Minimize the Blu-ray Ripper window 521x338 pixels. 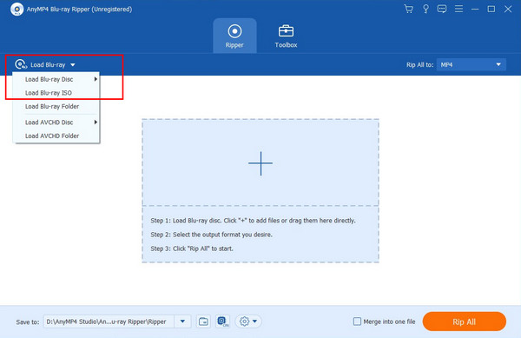click(475, 9)
